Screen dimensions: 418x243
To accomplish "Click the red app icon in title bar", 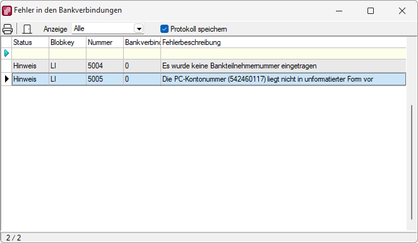I will tap(7, 11).
